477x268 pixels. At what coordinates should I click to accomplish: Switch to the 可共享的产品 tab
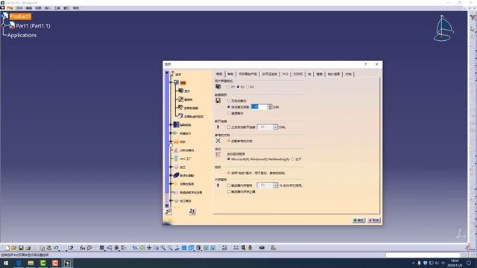pos(247,74)
